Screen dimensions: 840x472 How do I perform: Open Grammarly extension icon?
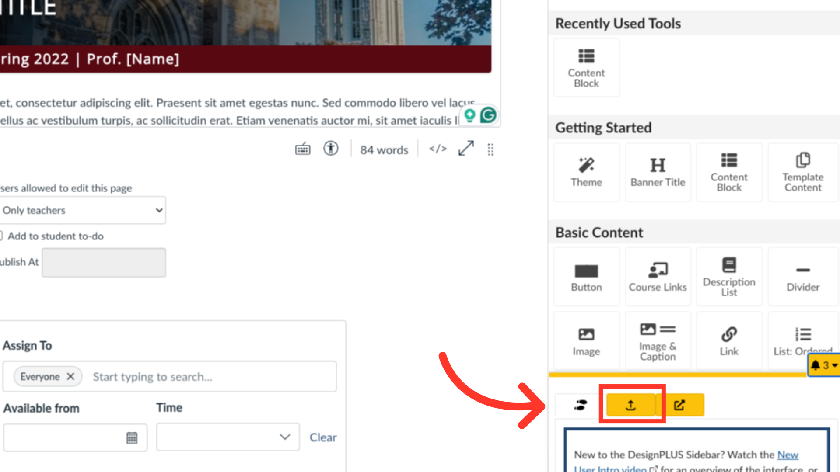pyautogui.click(x=488, y=115)
